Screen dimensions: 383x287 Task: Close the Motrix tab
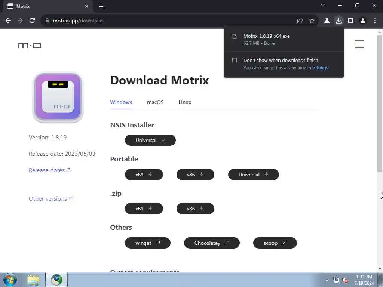point(87,7)
